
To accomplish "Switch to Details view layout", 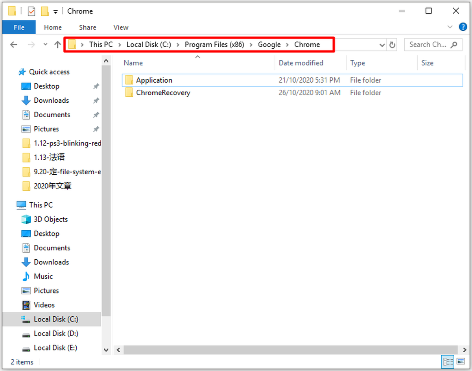I will 448,362.
